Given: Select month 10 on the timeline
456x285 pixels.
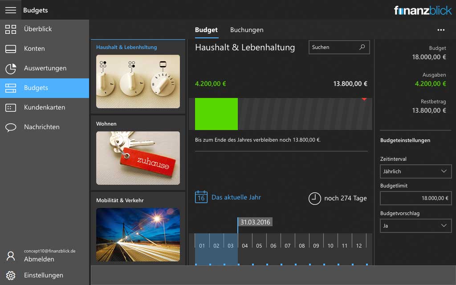Looking at the screenshot, I should click(x=330, y=246).
